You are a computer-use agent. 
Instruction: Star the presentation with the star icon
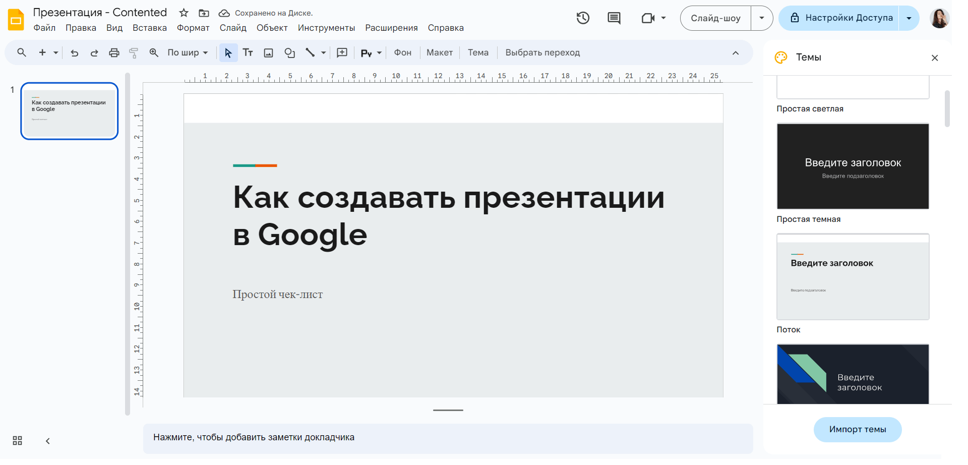(184, 13)
